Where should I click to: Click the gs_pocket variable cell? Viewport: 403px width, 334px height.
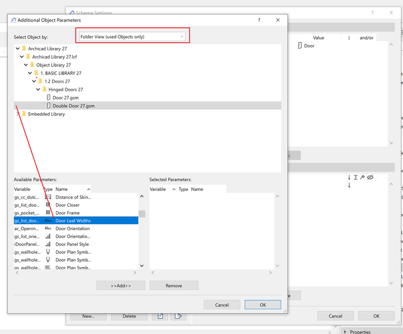pyautogui.click(x=27, y=213)
